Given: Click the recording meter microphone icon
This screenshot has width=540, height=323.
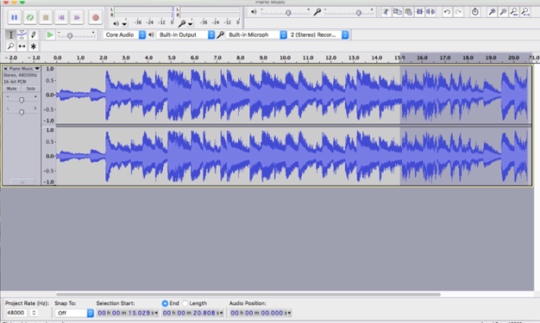Looking at the screenshot, I should click(181, 23).
